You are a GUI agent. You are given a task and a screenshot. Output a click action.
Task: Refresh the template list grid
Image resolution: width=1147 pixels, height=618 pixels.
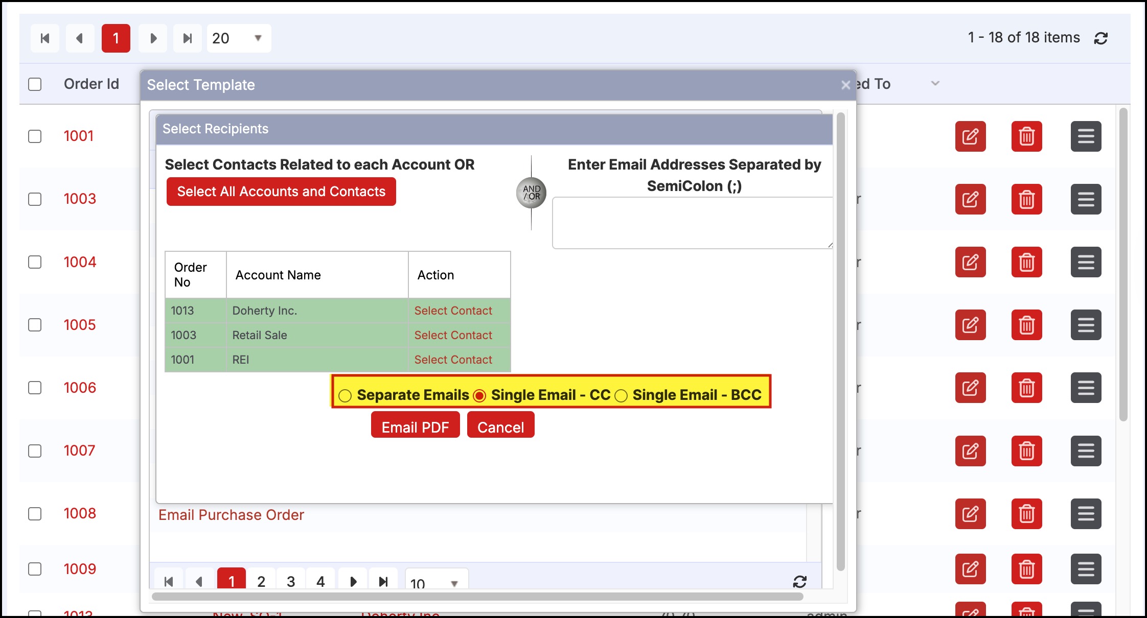(800, 581)
